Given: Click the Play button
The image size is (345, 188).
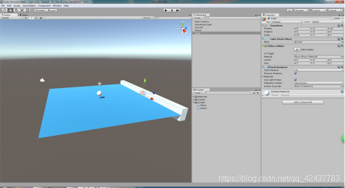Looking at the screenshot, I should [x=166, y=10].
